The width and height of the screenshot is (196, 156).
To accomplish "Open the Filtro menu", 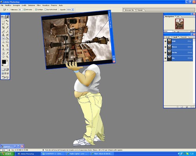I will click(x=38, y=5).
